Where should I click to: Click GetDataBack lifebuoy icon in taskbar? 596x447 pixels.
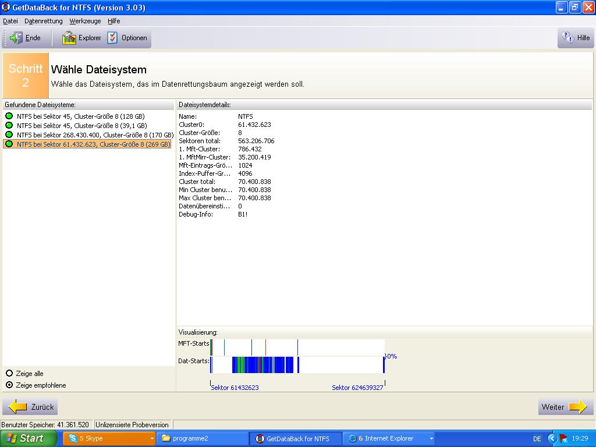pos(260,438)
